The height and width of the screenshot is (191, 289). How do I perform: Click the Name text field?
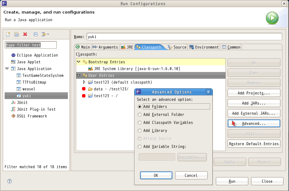184,37
